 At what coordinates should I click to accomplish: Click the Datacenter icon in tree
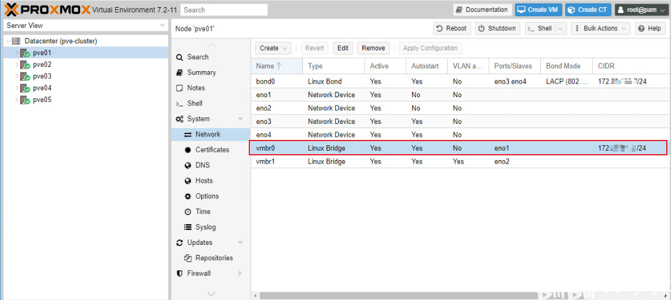click(16, 42)
